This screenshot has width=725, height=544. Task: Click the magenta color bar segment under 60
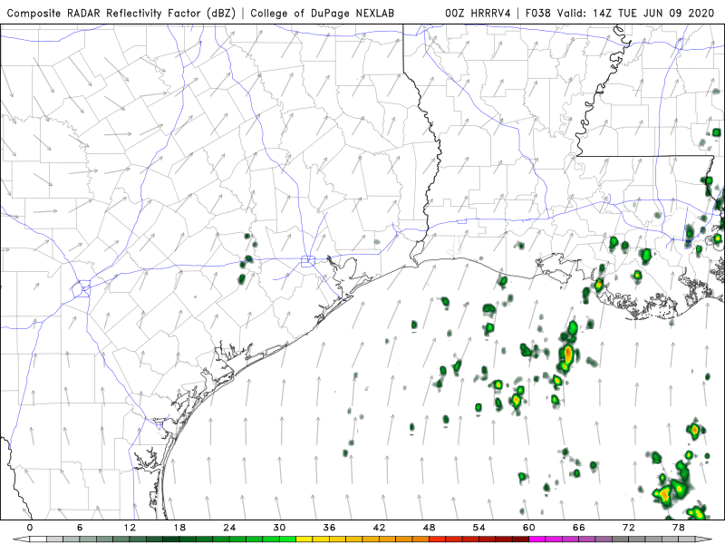point(537,539)
